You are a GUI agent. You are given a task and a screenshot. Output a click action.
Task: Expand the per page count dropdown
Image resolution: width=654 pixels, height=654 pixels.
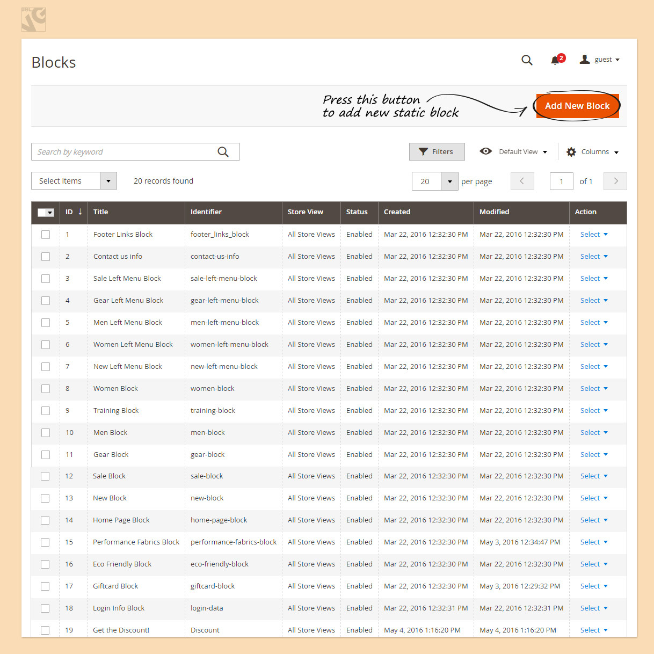[x=449, y=181]
